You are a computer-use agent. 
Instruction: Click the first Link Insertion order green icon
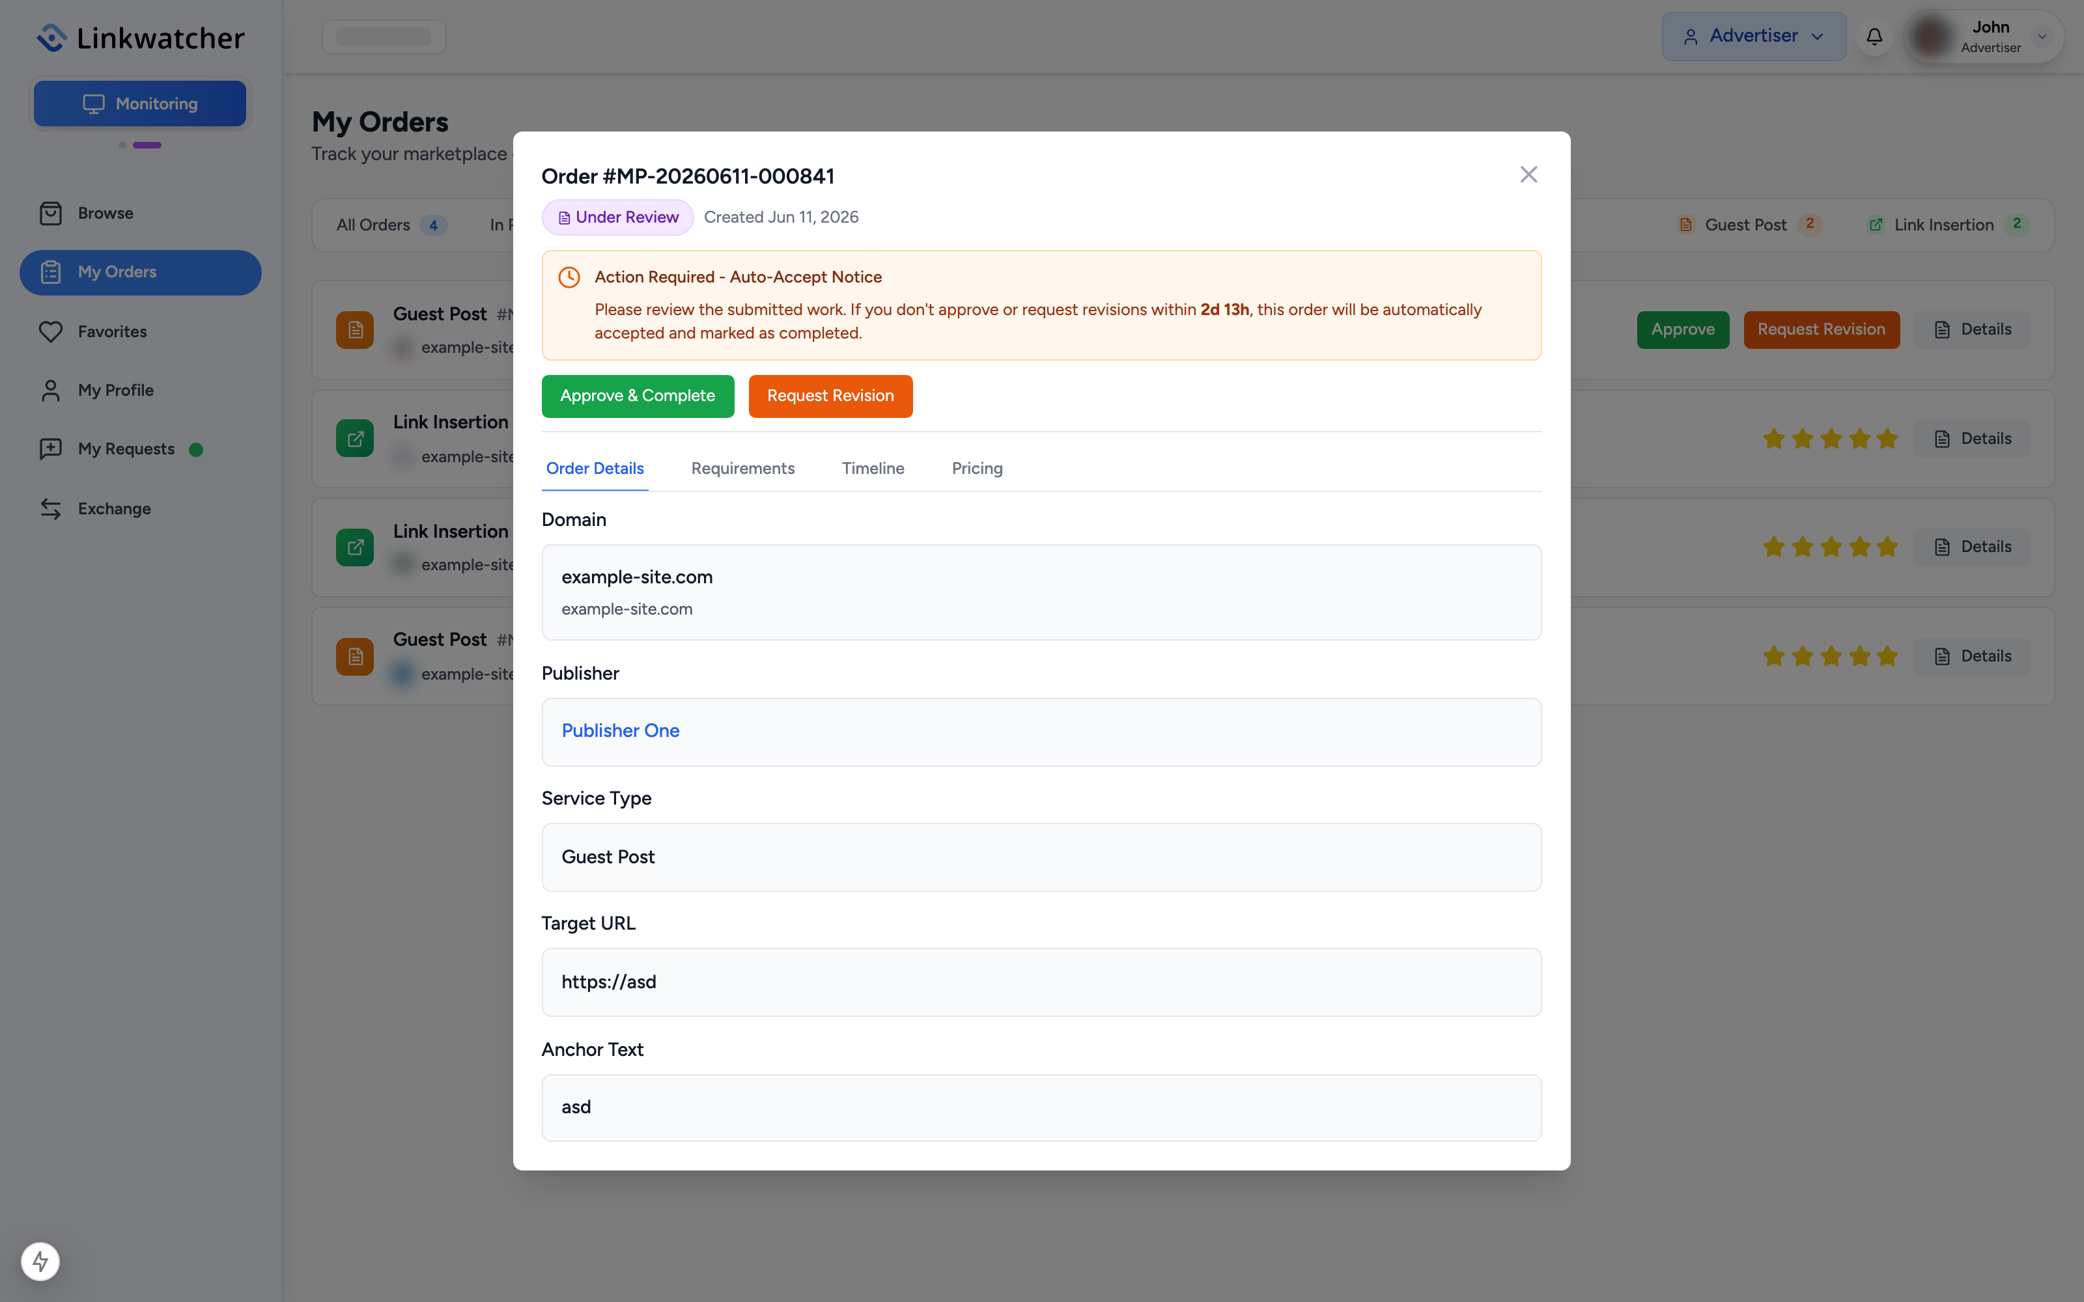coord(355,439)
